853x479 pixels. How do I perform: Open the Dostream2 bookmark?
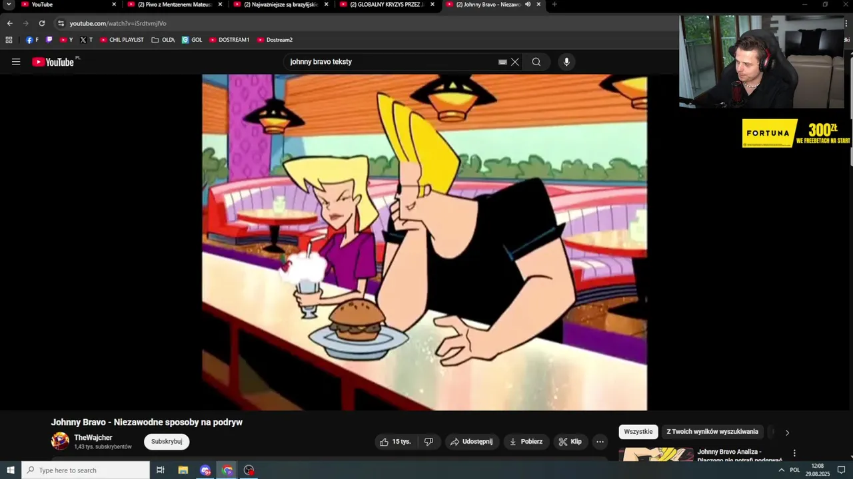click(x=275, y=40)
